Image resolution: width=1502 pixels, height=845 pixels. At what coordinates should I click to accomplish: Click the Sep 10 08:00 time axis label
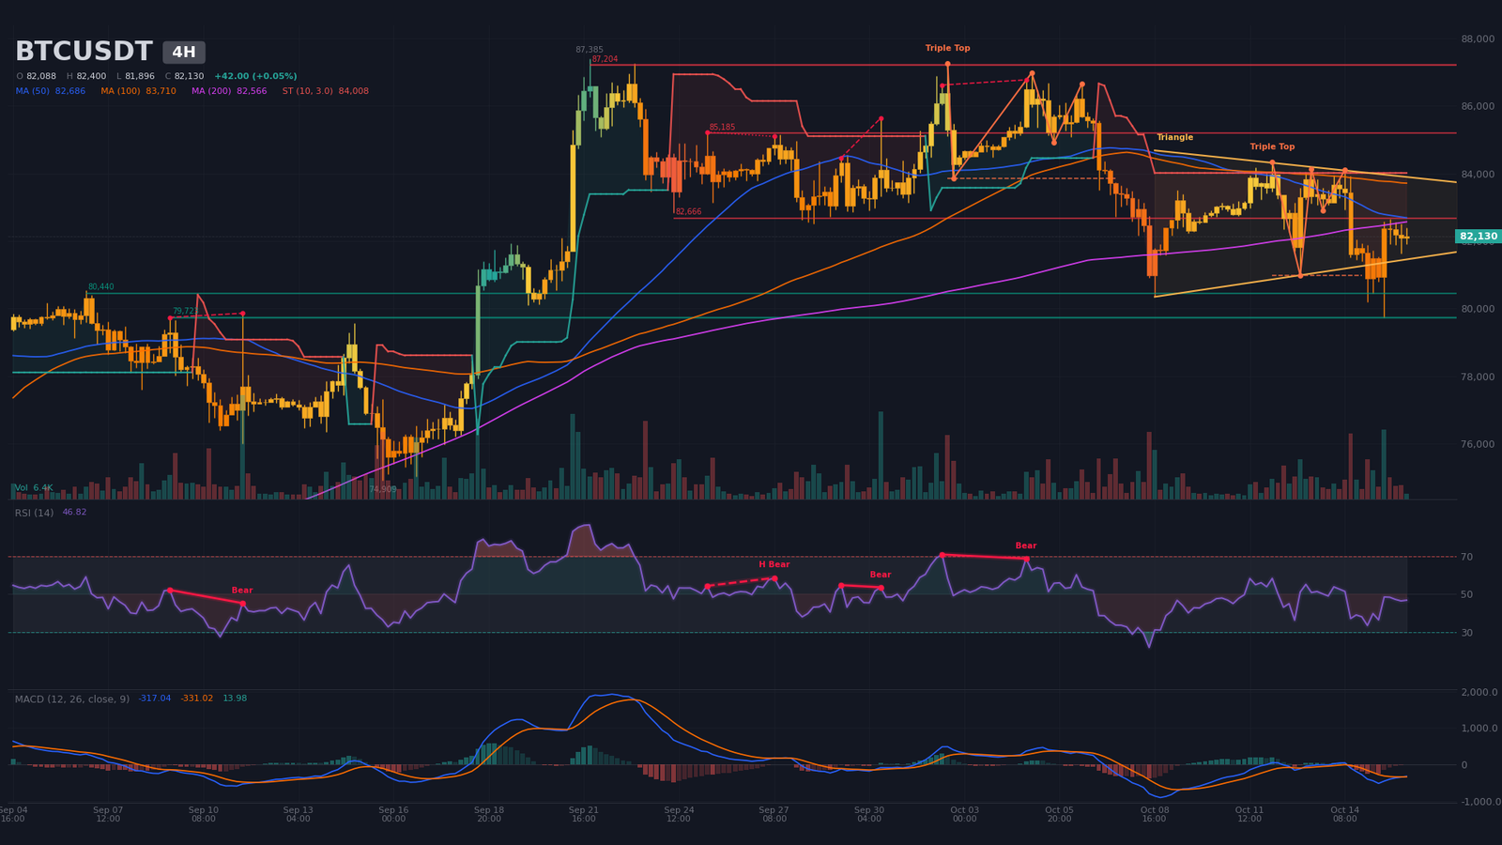click(204, 814)
